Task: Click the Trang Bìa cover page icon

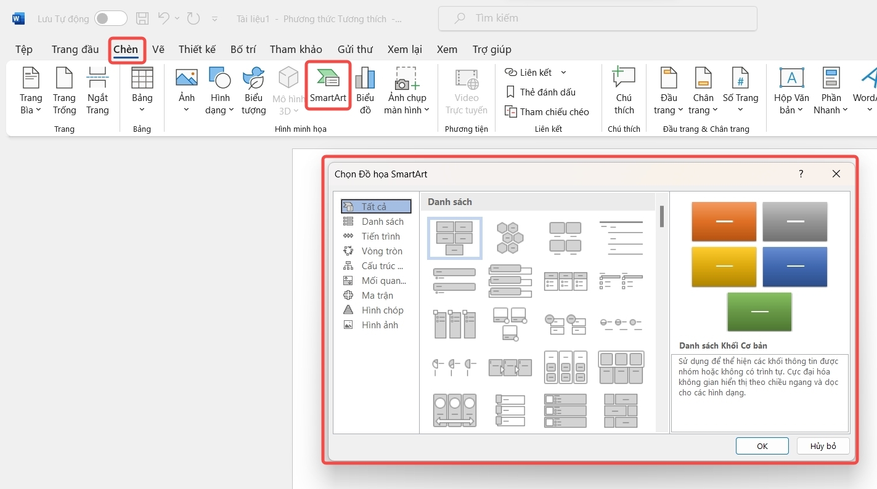Action: 31,78
